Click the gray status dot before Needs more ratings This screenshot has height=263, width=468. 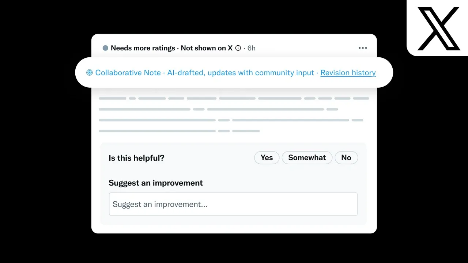tap(105, 48)
